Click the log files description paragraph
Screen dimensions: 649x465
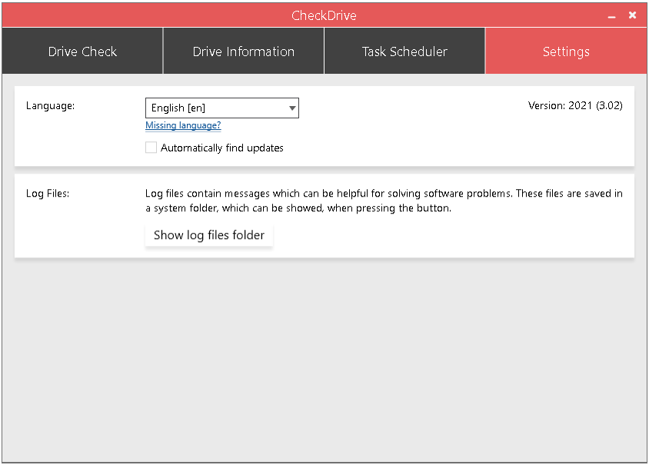[x=384, y=201]
